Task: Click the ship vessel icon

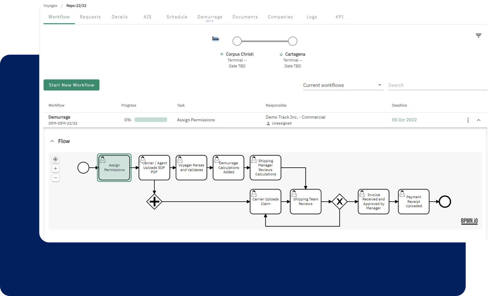Action: tap(215, 39)
